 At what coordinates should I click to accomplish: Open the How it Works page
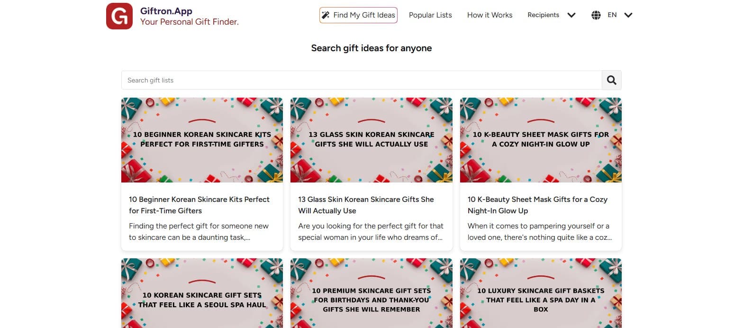coord(489,15)
